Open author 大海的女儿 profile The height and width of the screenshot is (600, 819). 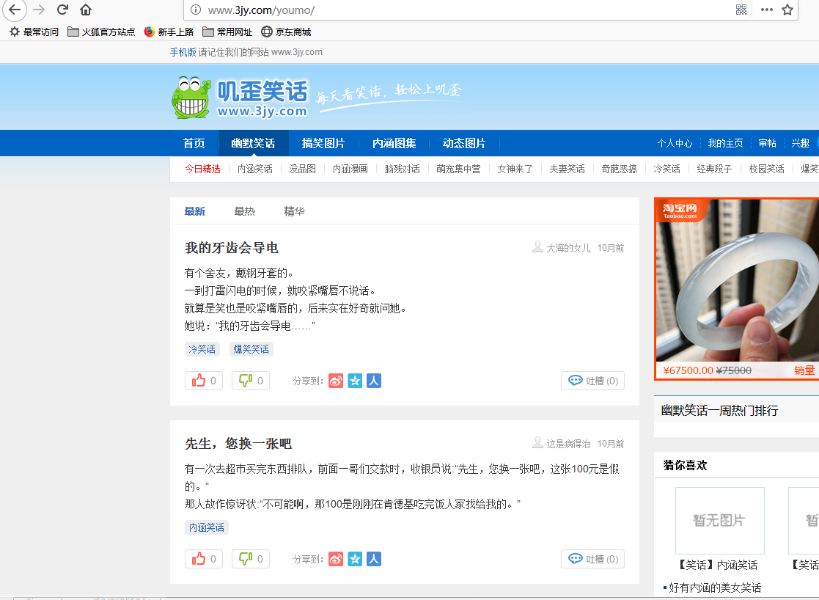568,248
